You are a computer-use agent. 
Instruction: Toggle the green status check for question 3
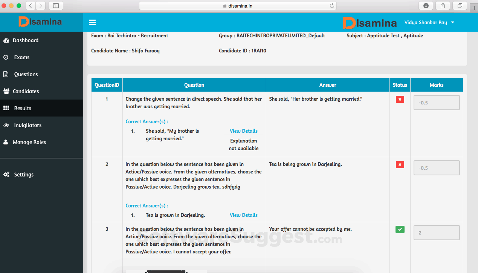coord(400,229)
